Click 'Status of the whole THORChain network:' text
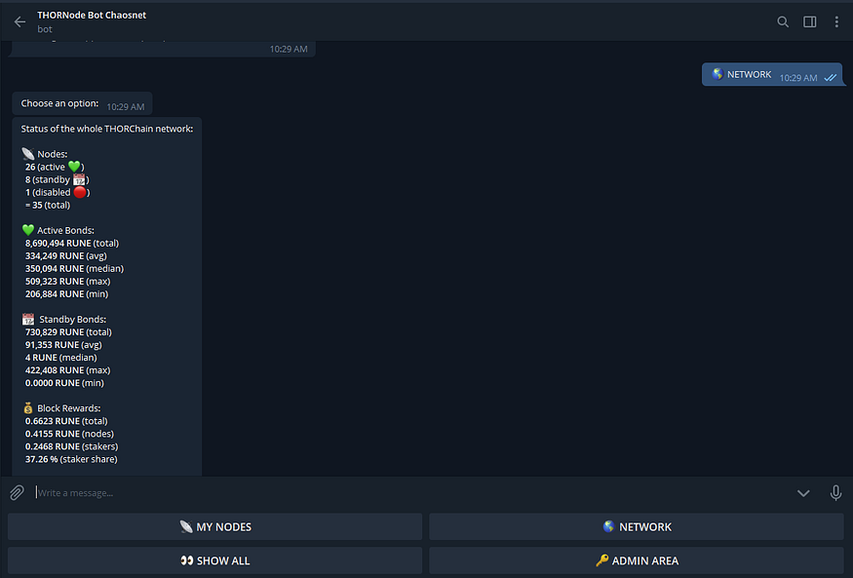Screen dimensions: 853x578 tap(107, 129)
